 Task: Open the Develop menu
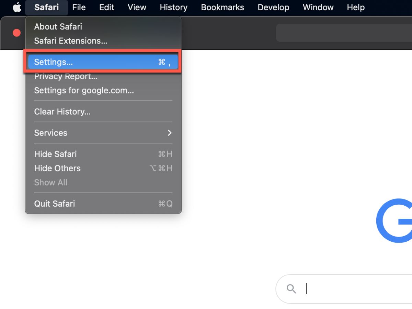pos(273,7)
